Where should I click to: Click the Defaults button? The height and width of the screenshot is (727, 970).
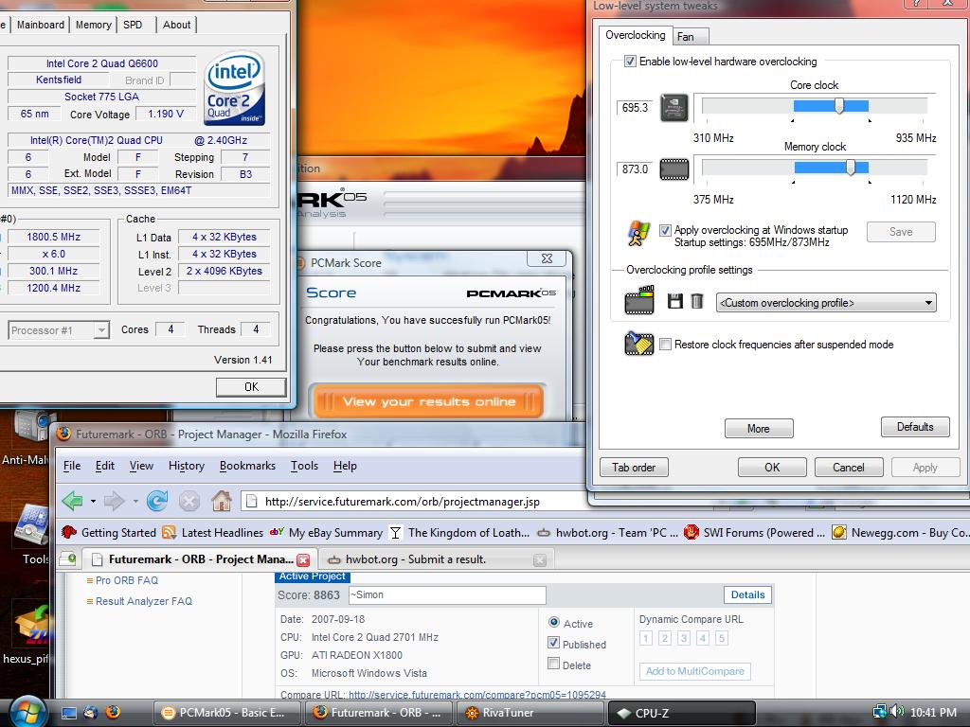pyautogui.click(x=915, y=427)
